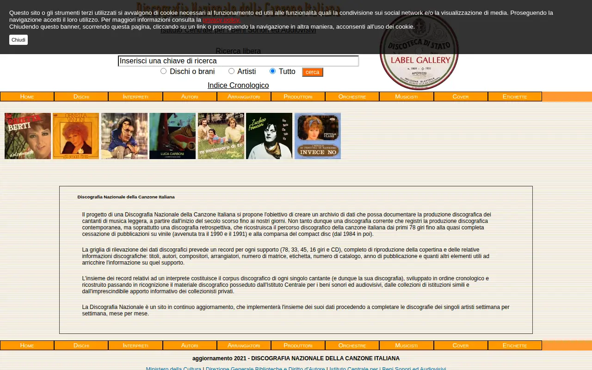
Task: Select the Artisti radio button
Action: click(231, 71)
